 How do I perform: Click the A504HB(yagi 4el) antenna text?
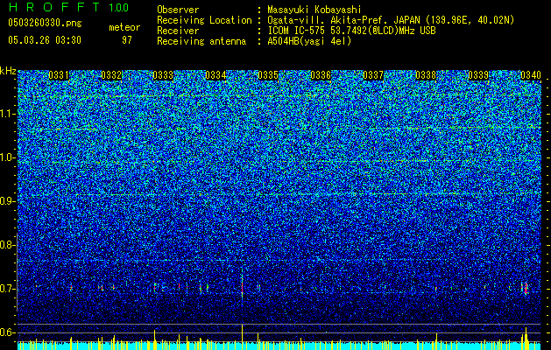click(x=309, y=41)
